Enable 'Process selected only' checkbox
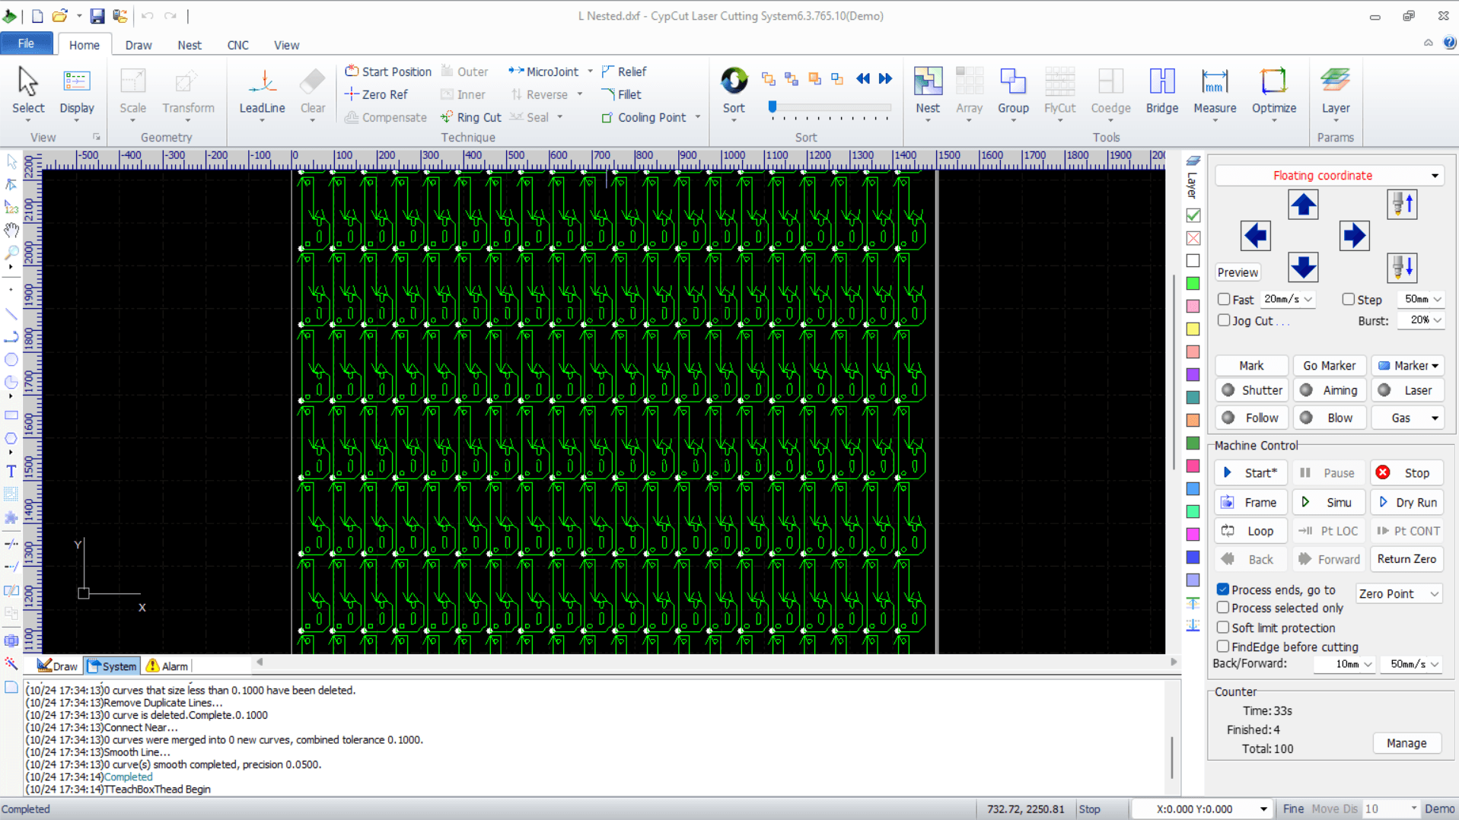1459x820 pixels. (1223, 608)
